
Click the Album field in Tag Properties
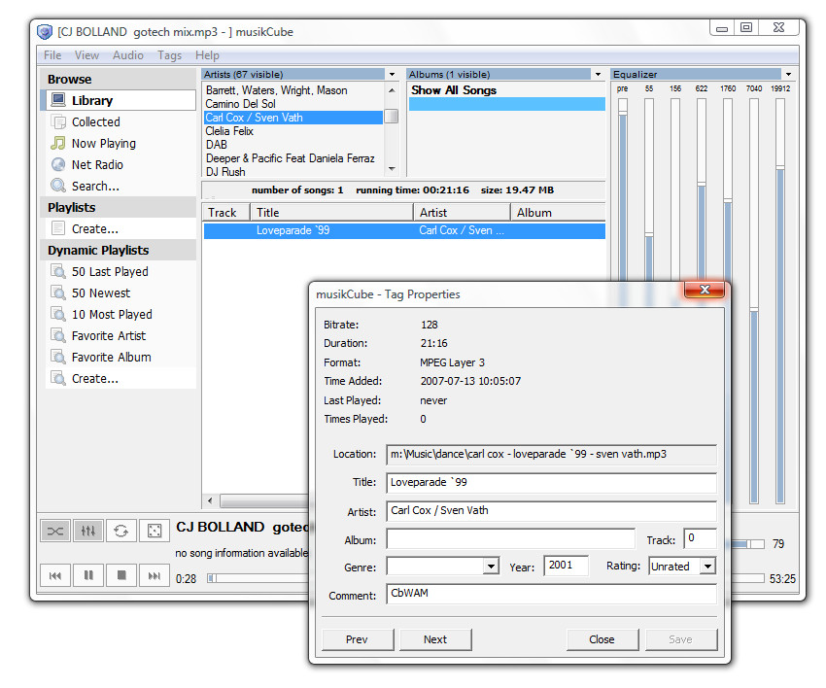tap(510, 539)
